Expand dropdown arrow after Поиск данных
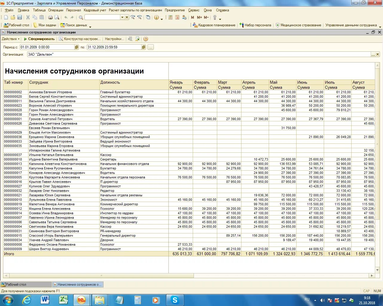This screenshot has height=306, width=383. tap(90, 27)
